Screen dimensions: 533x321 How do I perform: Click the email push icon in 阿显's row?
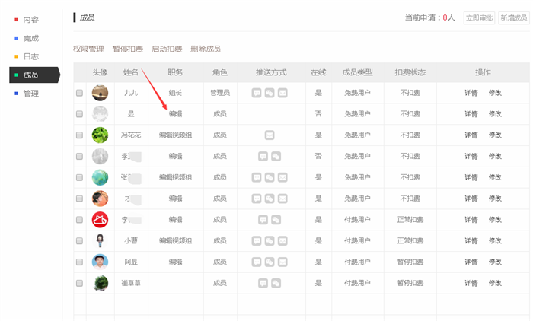(x=282, y=262)
